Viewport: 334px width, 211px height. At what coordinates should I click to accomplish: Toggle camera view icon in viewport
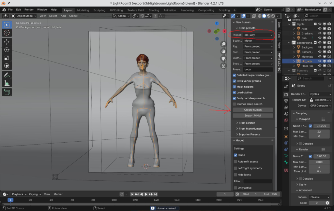223,59
